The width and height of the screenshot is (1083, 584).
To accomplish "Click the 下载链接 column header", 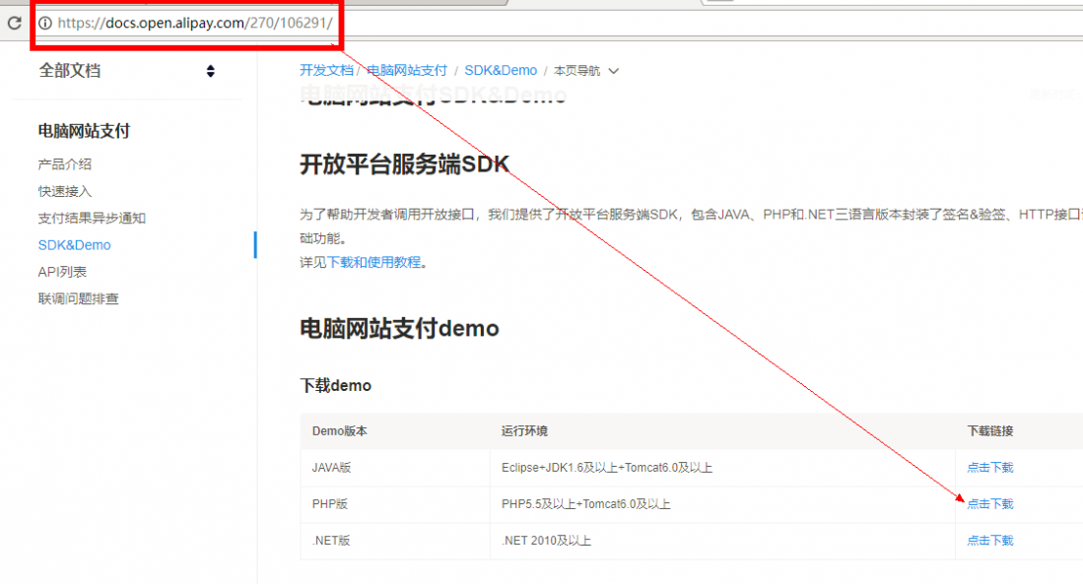I will click(x=989, y=430).
